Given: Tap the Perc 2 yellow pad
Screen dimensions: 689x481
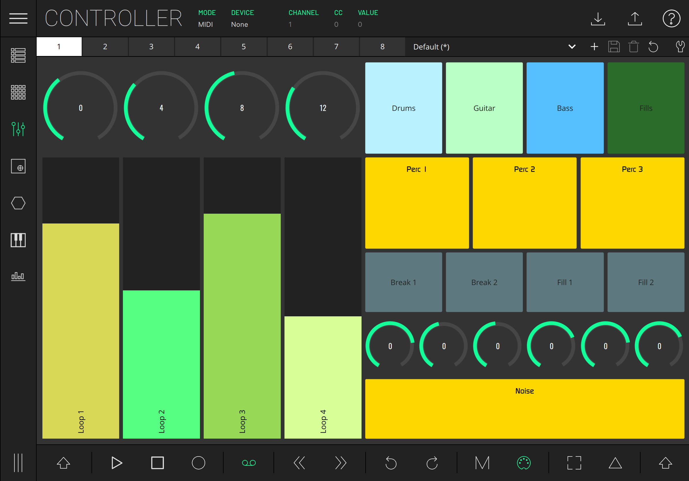Looking at the screenshot, I should point(525,203).
